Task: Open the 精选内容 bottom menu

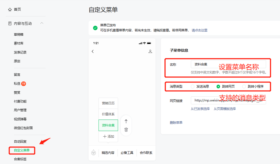Action: click(x=108, y=153)
